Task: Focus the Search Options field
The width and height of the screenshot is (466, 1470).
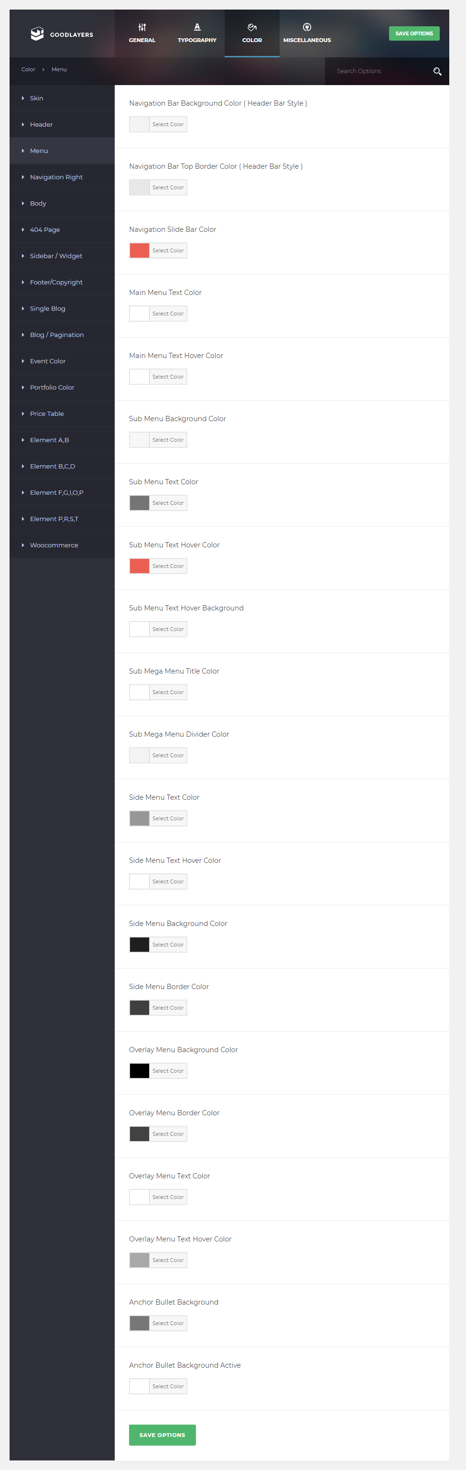Action: pyautogui.click(x=382, y=71)
